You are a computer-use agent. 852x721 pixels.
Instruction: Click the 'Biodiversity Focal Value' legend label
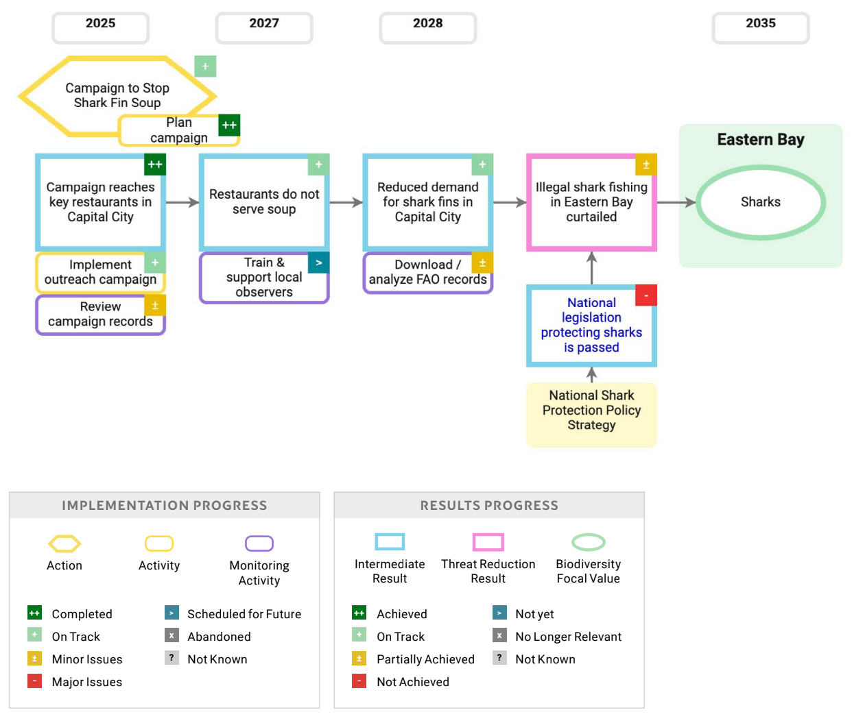pyautogui.click(x=589, y=571)
